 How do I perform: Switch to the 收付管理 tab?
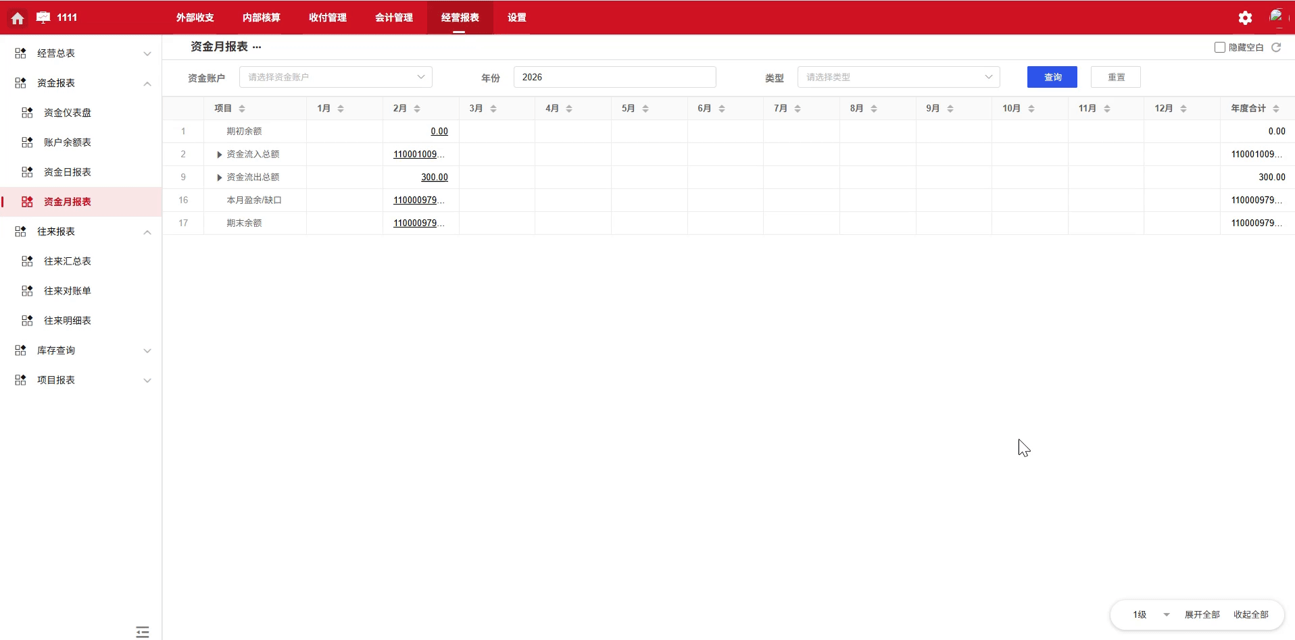click(326, 18)
